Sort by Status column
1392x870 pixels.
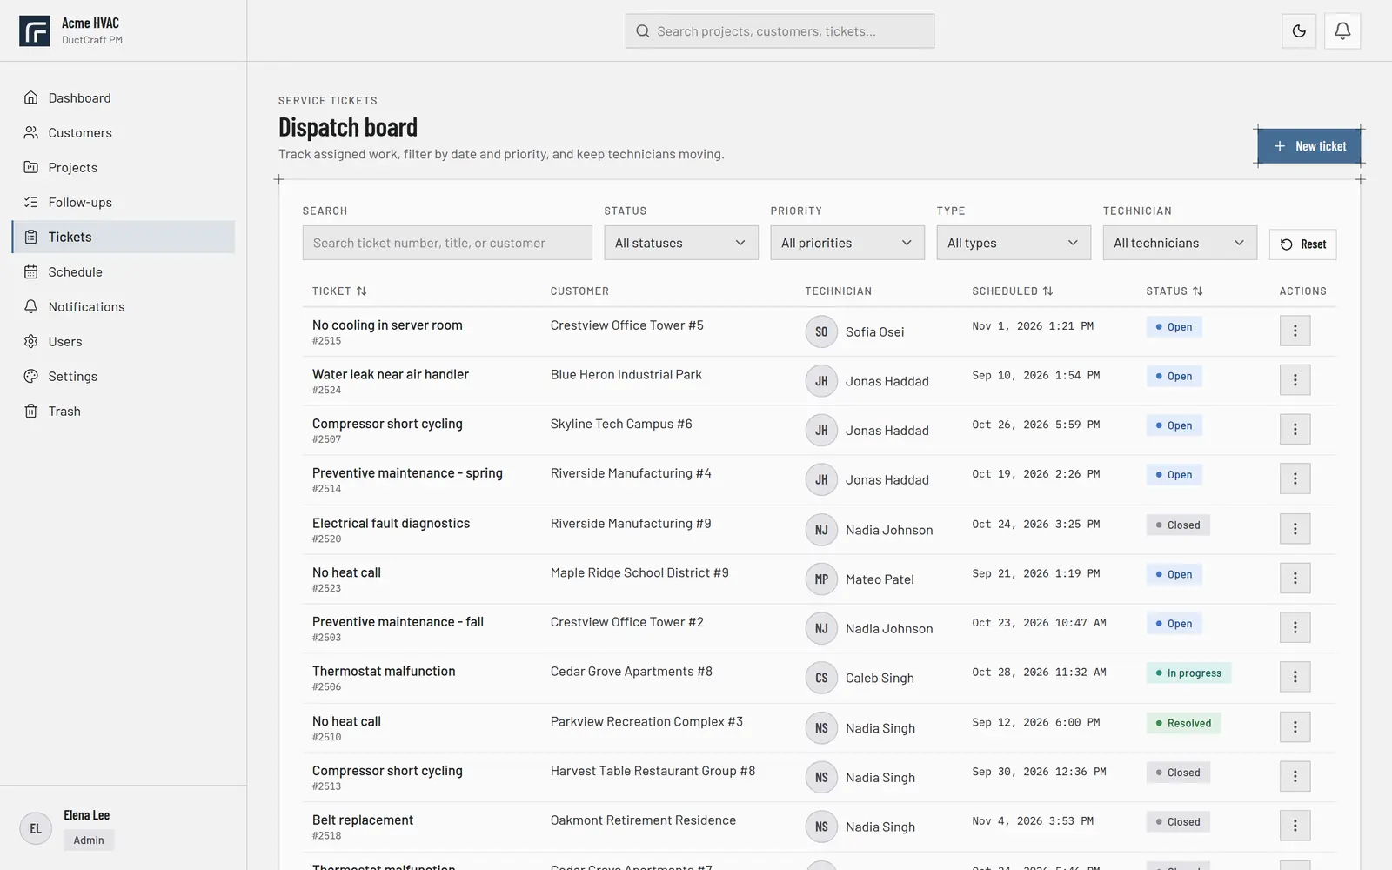click(x=1174, y=291)
